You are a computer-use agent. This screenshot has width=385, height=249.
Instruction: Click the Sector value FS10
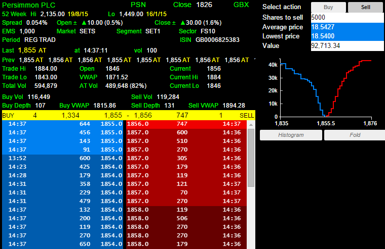point(208,31)
